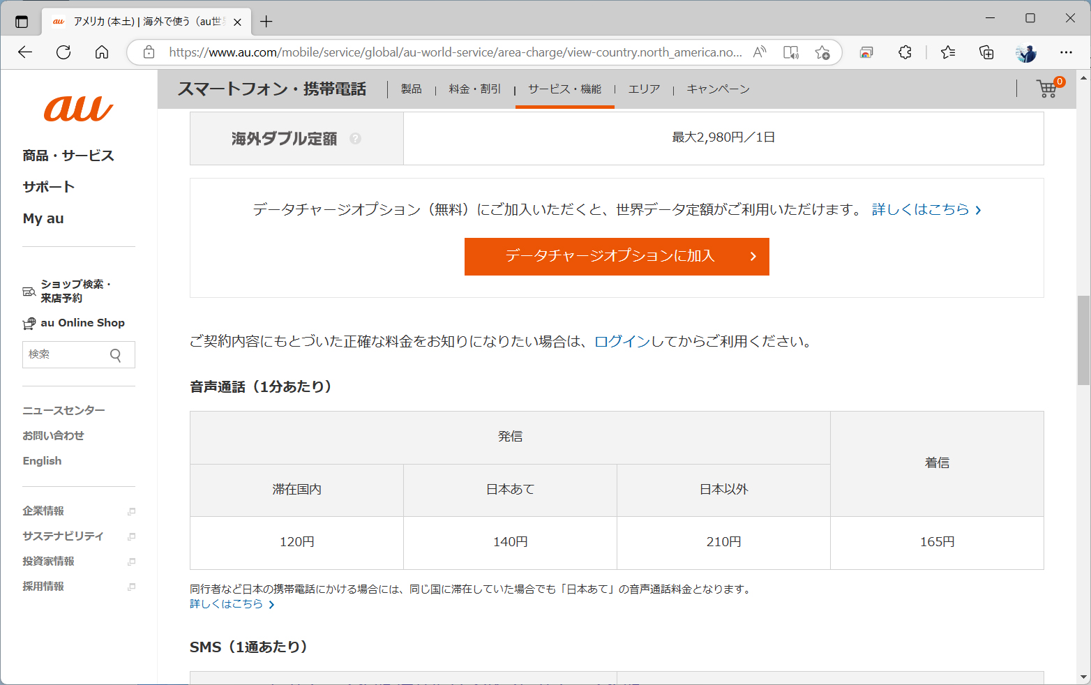The width and height of the screenshot is (1091, 685).
Task: Refresh the current page
Action: (x=63, y=52)
